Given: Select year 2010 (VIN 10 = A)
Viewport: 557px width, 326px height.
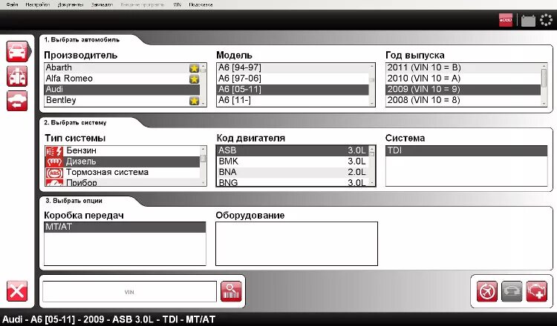Looking at the screenshot, I should [x=463, y=79].
